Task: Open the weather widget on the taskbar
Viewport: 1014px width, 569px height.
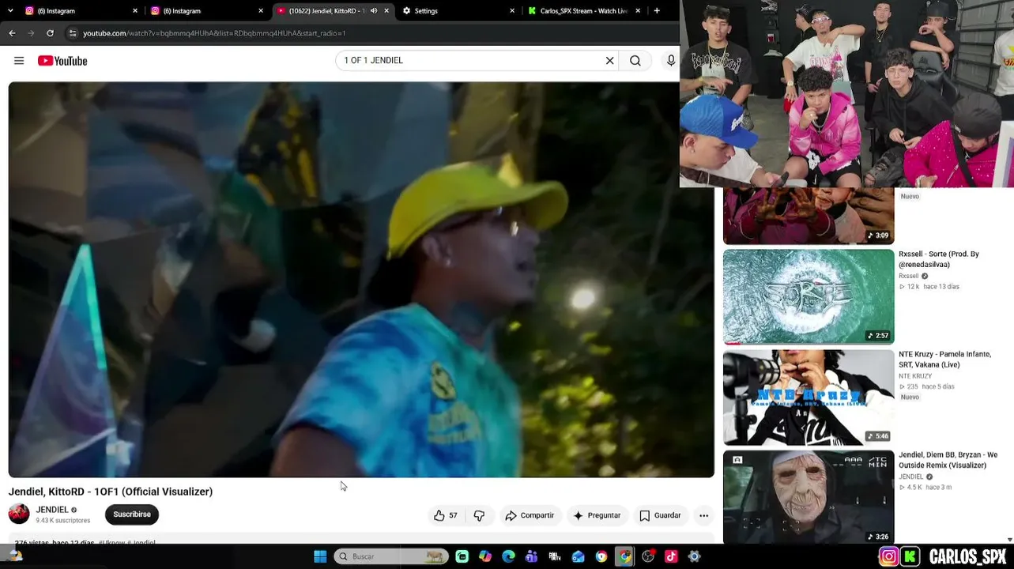Action: click(15, 556)
